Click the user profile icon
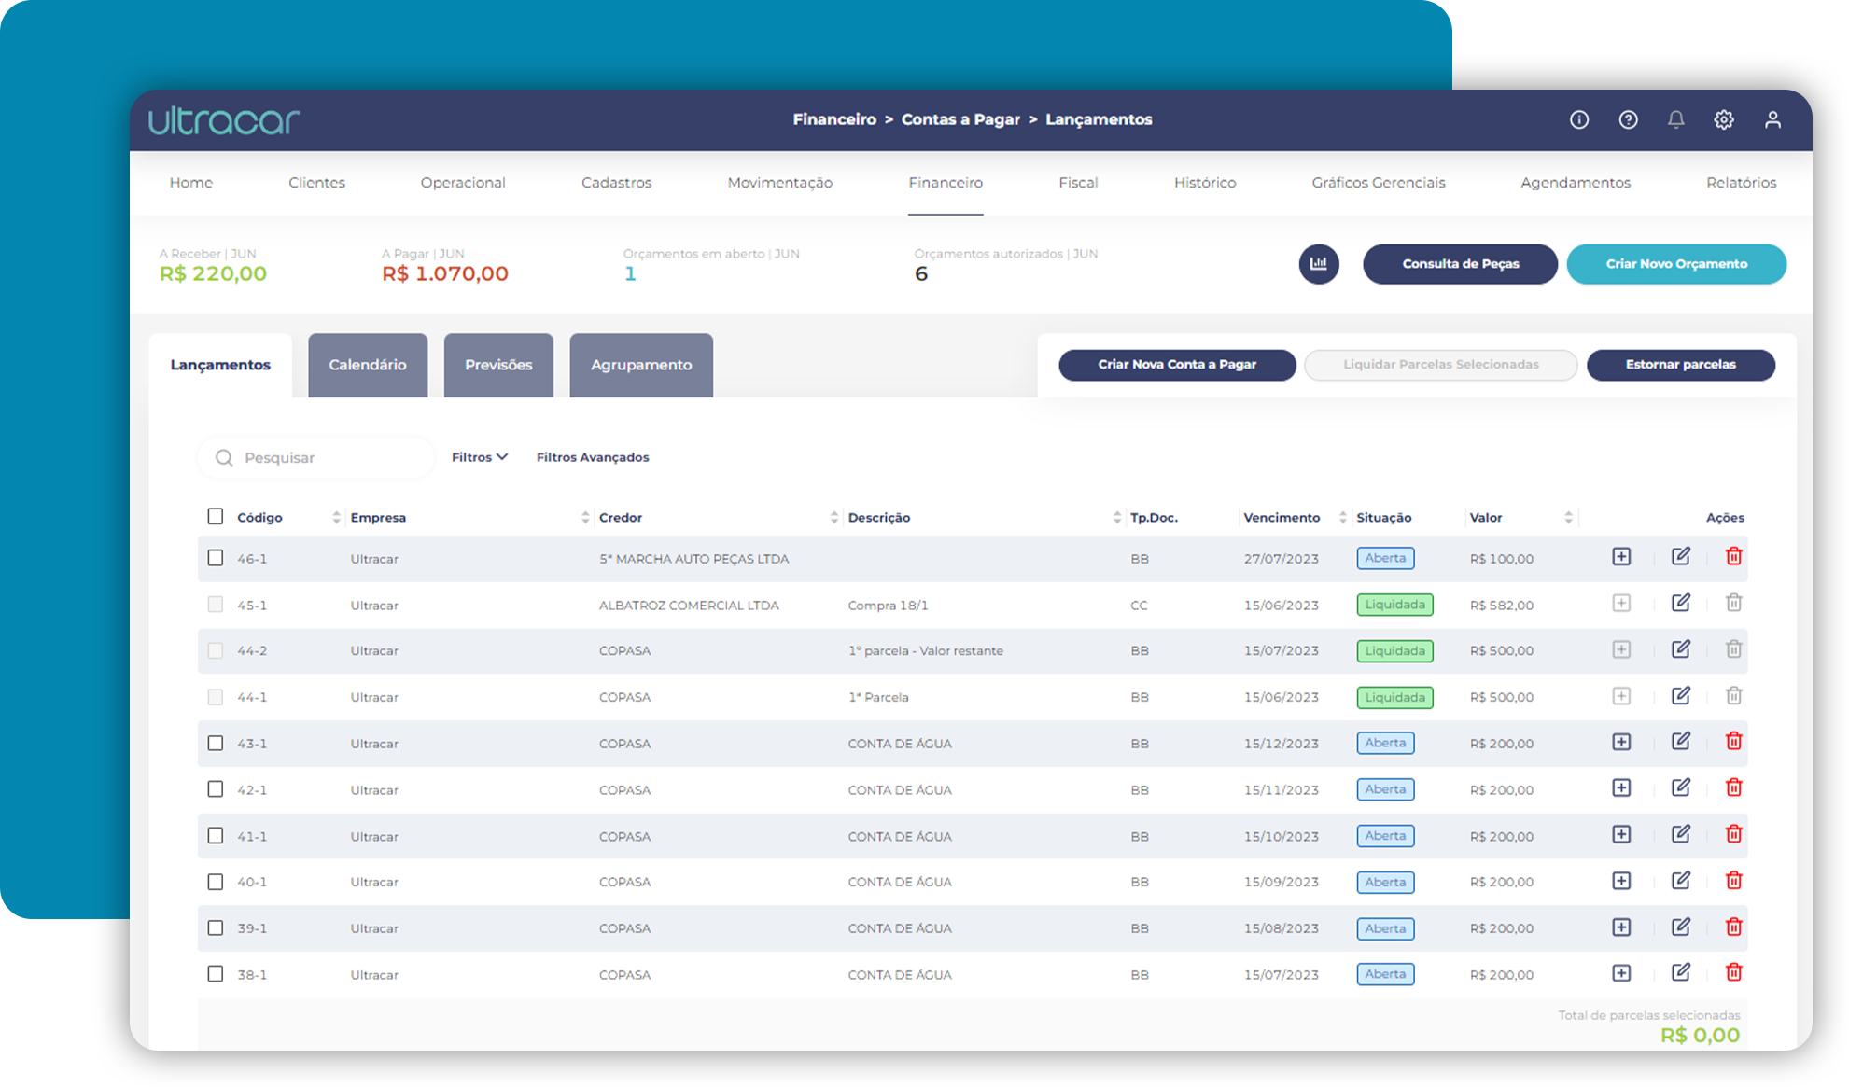 click(1772, 119)
